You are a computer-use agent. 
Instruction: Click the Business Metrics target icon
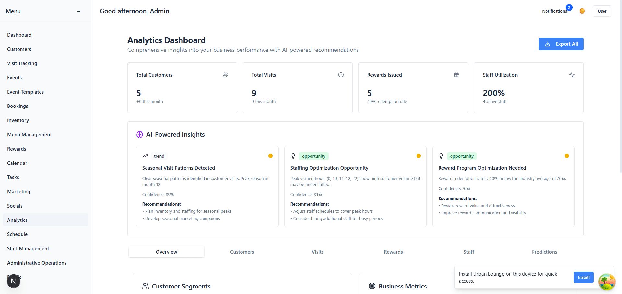click(372, 286)
